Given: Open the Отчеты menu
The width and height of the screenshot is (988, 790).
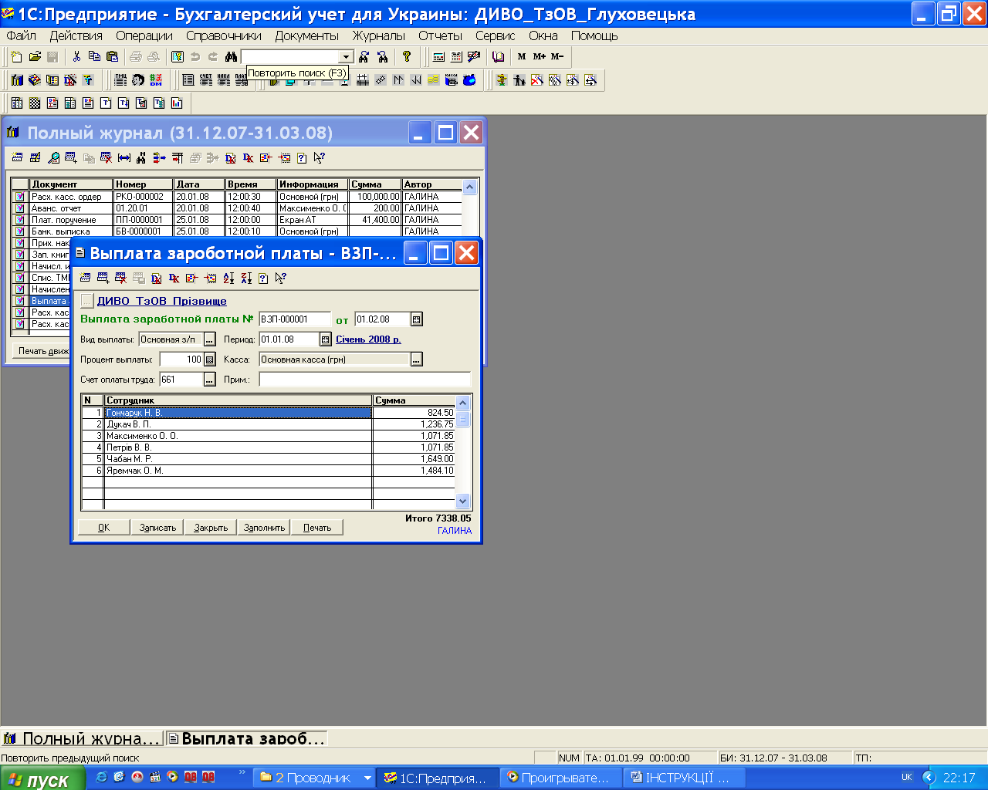Looking at the screenshot, I should [x=441, y=35].
